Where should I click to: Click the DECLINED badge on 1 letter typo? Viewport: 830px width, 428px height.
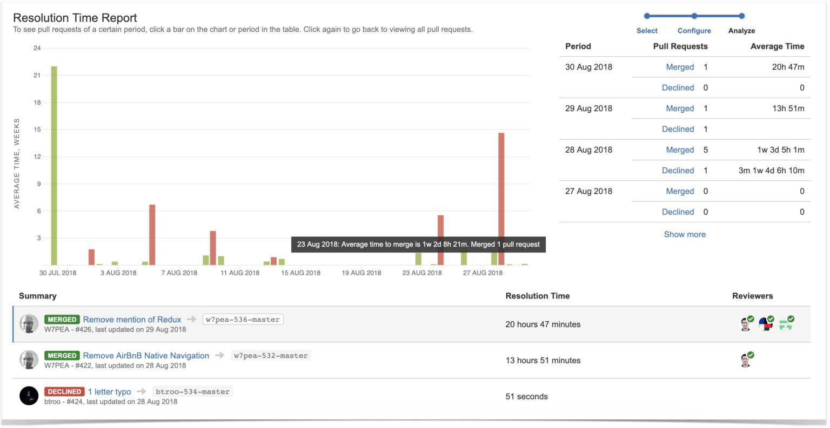coord(64,391)
